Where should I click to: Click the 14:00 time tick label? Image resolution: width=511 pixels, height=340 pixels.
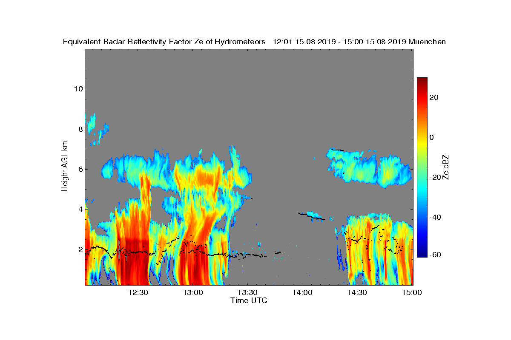(x=303, y=292)
